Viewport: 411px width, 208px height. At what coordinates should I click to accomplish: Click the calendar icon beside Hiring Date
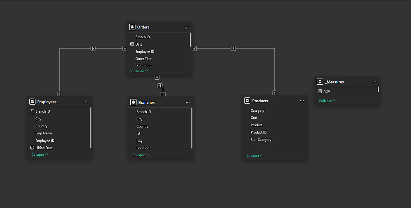point(32,148)
